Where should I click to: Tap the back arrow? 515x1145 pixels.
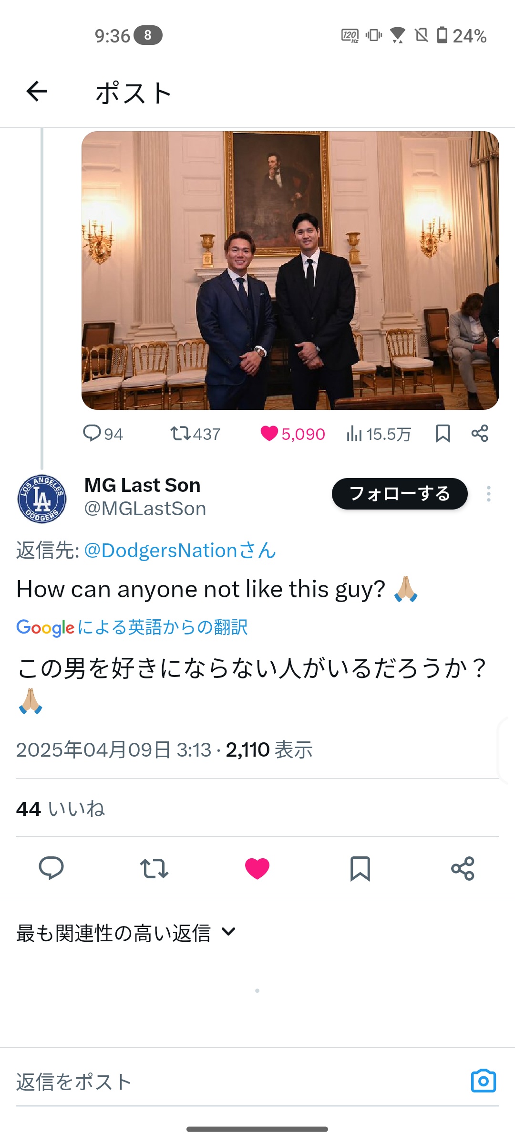tap(37, 92)
